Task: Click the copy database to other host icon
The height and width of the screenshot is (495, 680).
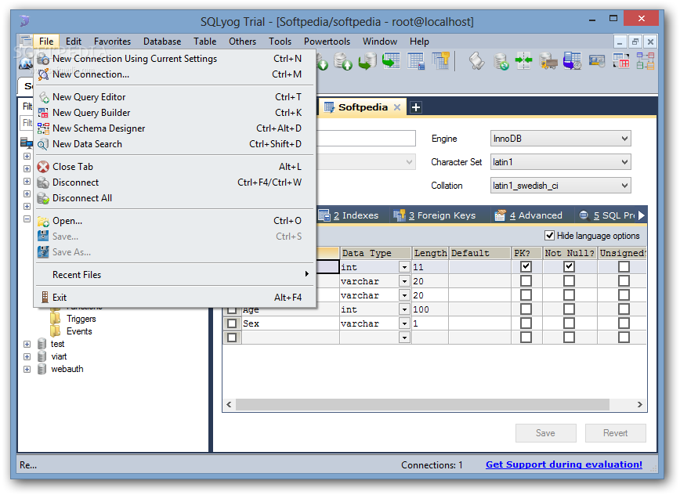Action: pos(367,62)
